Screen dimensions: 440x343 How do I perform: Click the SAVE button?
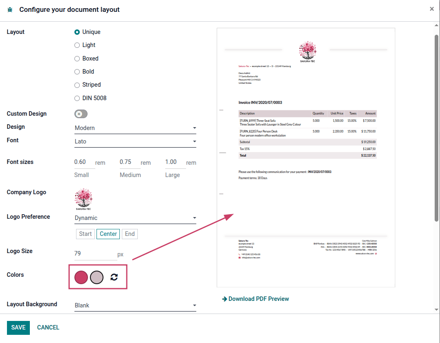tap(18, 327)
